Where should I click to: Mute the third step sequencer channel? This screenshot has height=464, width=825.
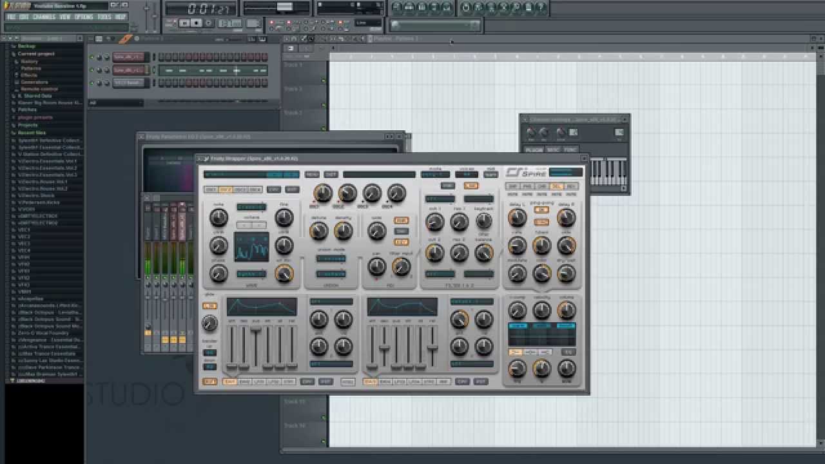point(91,83)
